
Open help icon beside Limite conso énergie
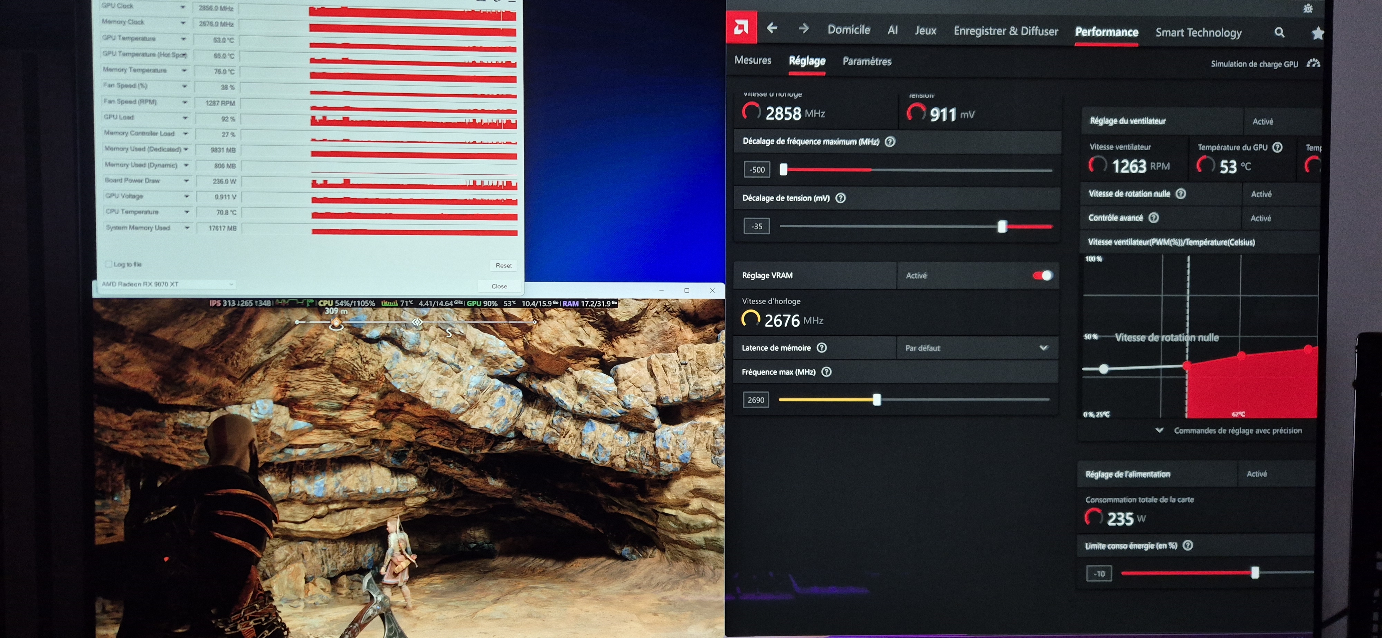pos(1188,546)
